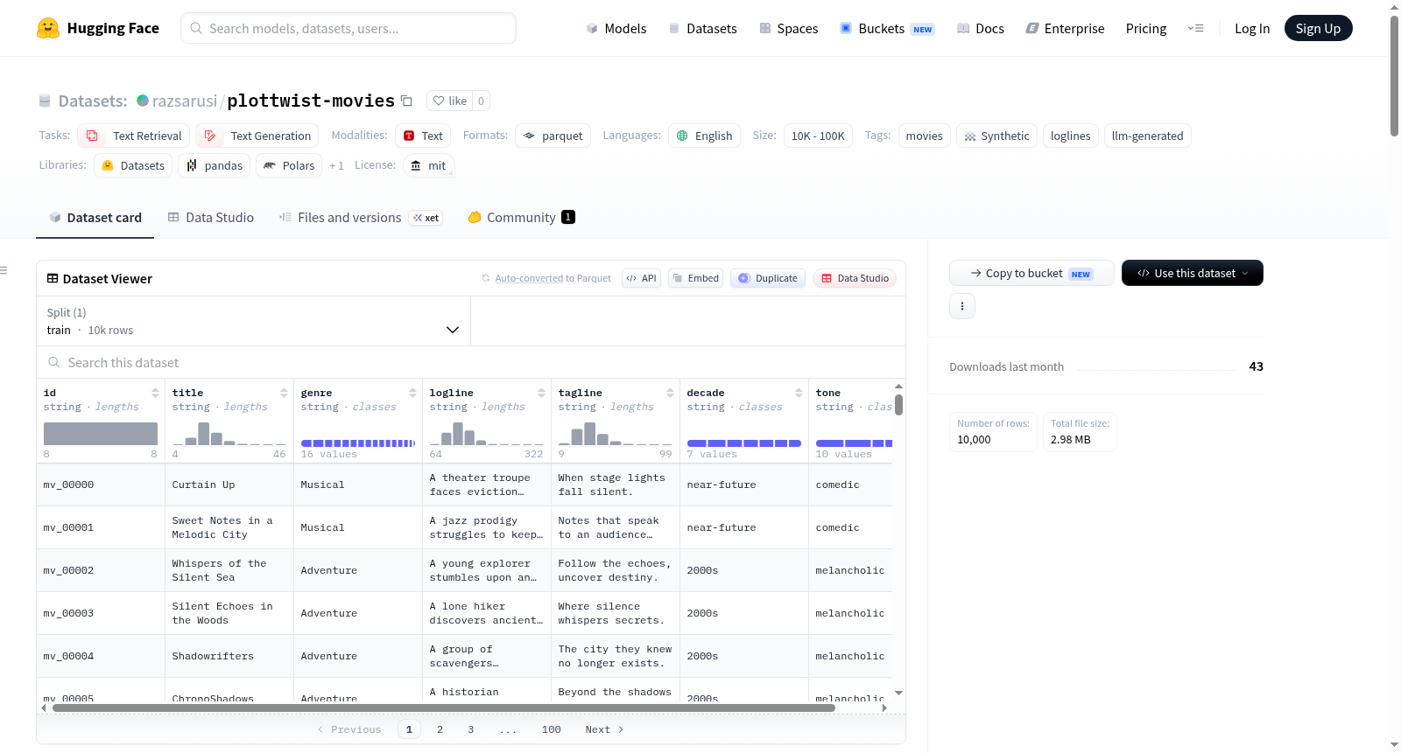Open the navigation overflow menu icon
The image size is (1401, 753).
(x=1195, y=29)
